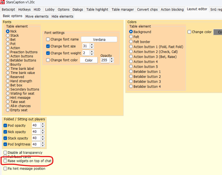Decrease Nick opacity with down arrow
This screenshot has height=175, width=222.
point(43,133)
